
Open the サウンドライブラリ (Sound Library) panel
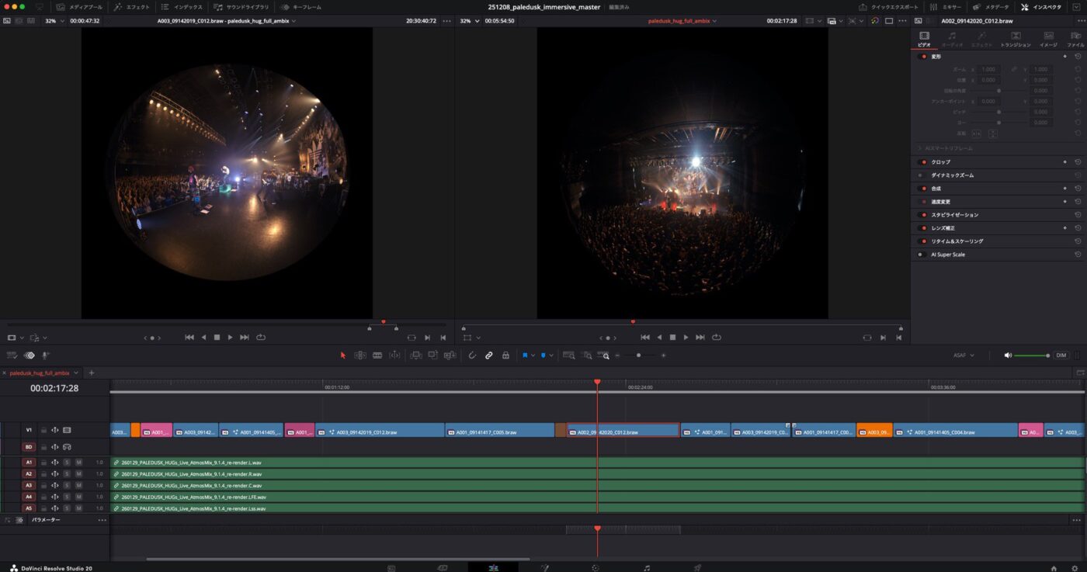coord(241,7)
